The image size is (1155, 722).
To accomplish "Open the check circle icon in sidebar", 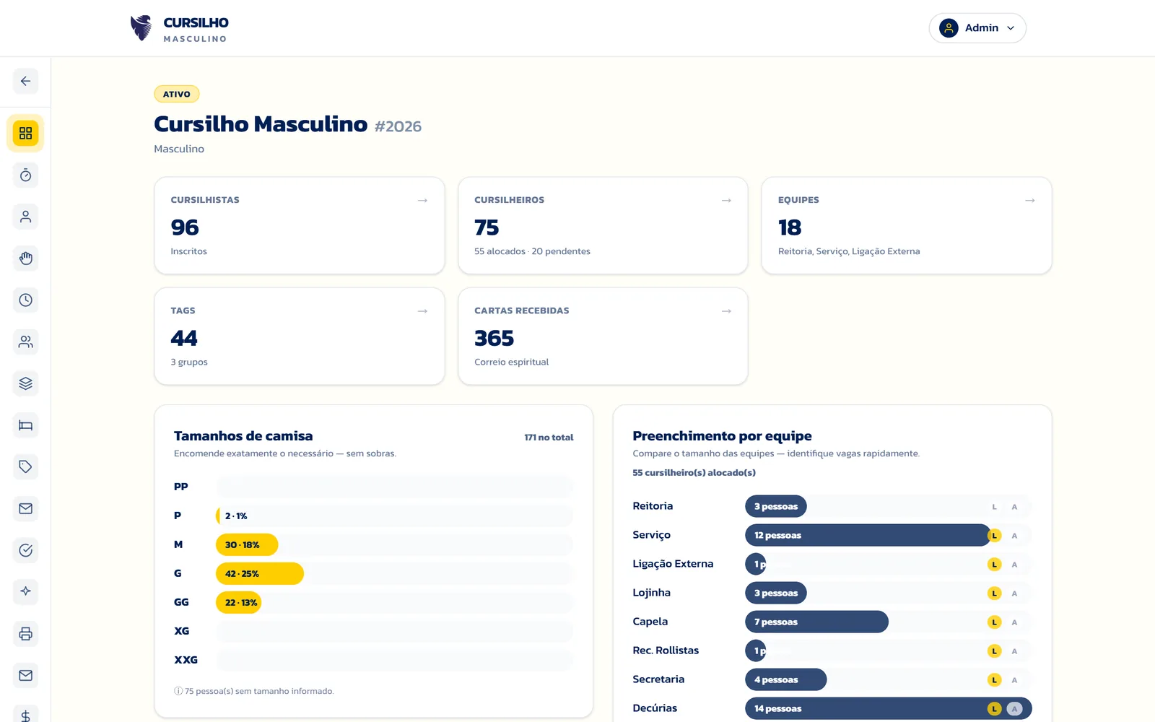I will click(25, 550).
